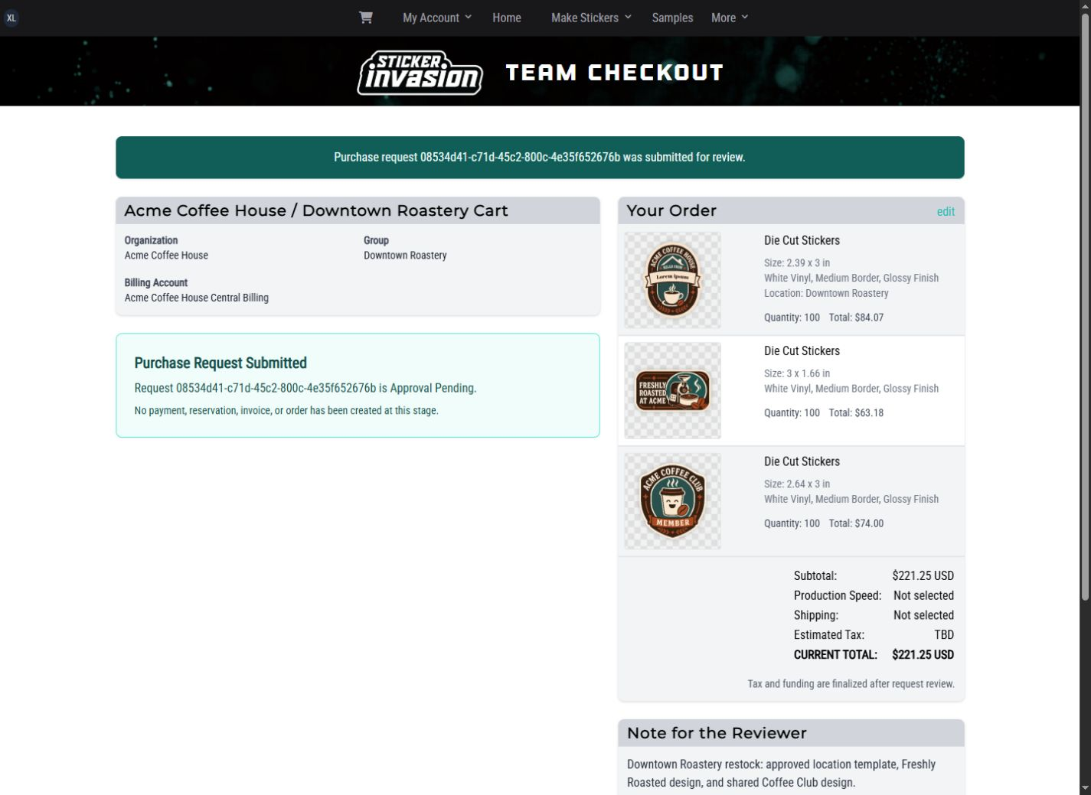
Task: Go to the Home page
Action: [x=507, y=18]
